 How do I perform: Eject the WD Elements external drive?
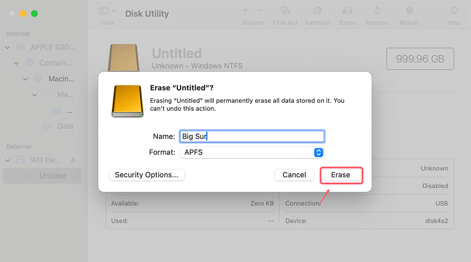pos(73,160)
